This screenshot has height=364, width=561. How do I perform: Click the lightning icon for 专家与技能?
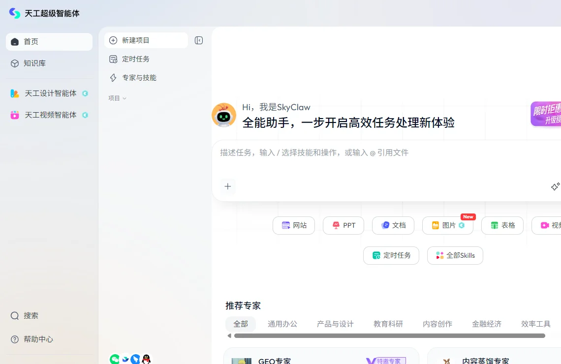tap(113, 78)
